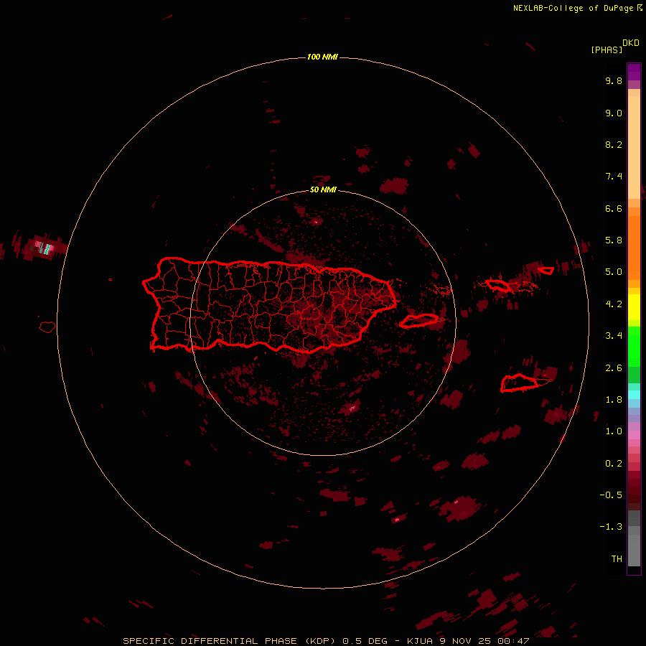Click the 6.6 legend value
This screenshot has height=646, width=646.
(x=614, y=208)
